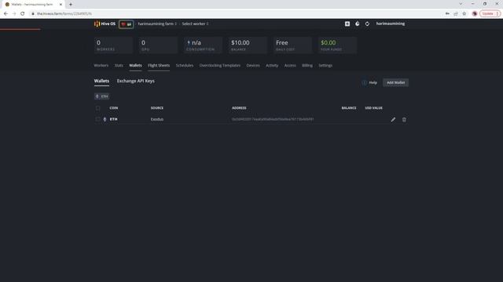
Task: Tick the select-all wallets header checkbox
Action: pyautogui.click(x=97, y=108)
